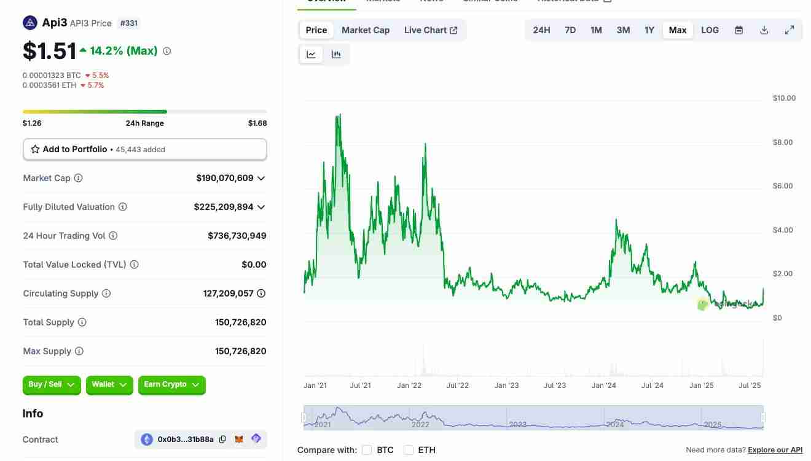This screenshot has height=461, width=811.
Task: Click Market Cap info icon
Action: pyautogui.click(x=78, y=178)
